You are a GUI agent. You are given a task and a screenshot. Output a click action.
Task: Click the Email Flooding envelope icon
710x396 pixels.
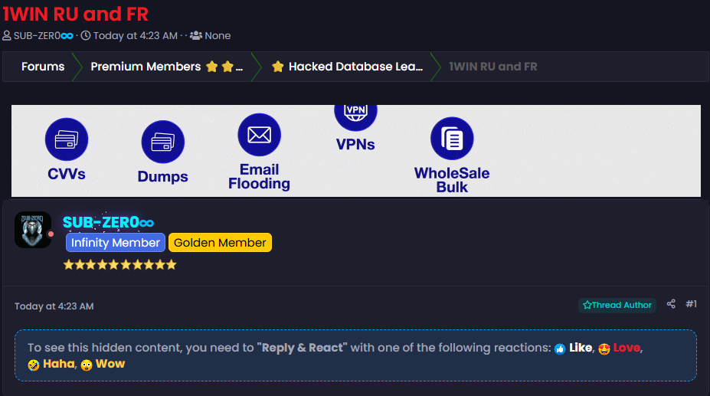[x=260, y=135]
